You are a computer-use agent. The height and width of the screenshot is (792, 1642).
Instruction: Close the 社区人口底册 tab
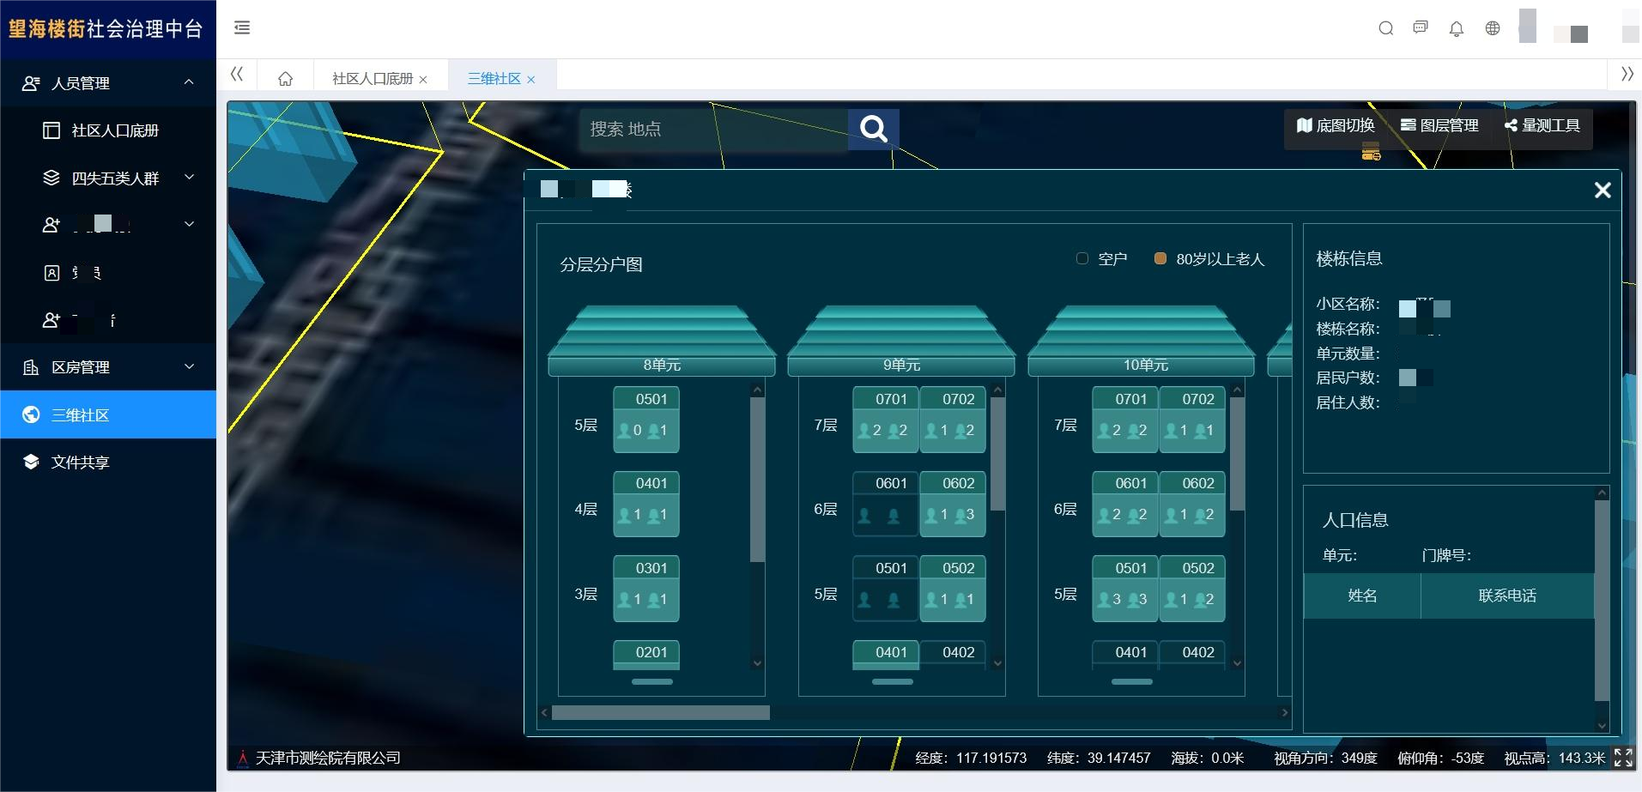pos(423,80)
